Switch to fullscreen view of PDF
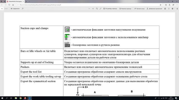Viewport: 179px width, 100px height. tap(100, 9)
